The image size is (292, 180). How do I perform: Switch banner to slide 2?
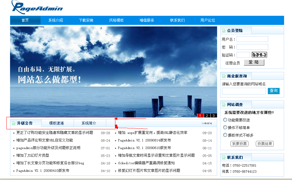(x=207, y=115)
